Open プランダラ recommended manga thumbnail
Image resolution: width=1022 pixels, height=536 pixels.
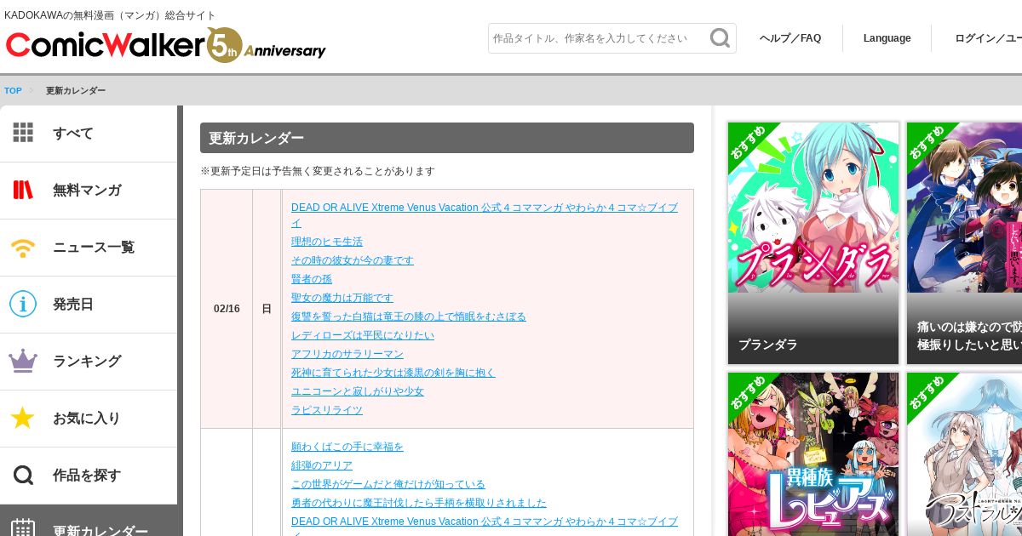tap(813, 243)
